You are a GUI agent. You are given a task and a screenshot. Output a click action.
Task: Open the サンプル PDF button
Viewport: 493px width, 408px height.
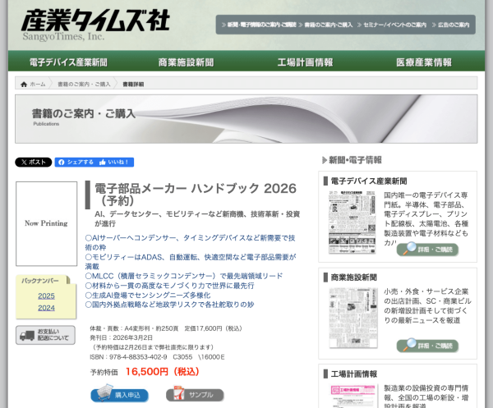(x=195, y=394)
